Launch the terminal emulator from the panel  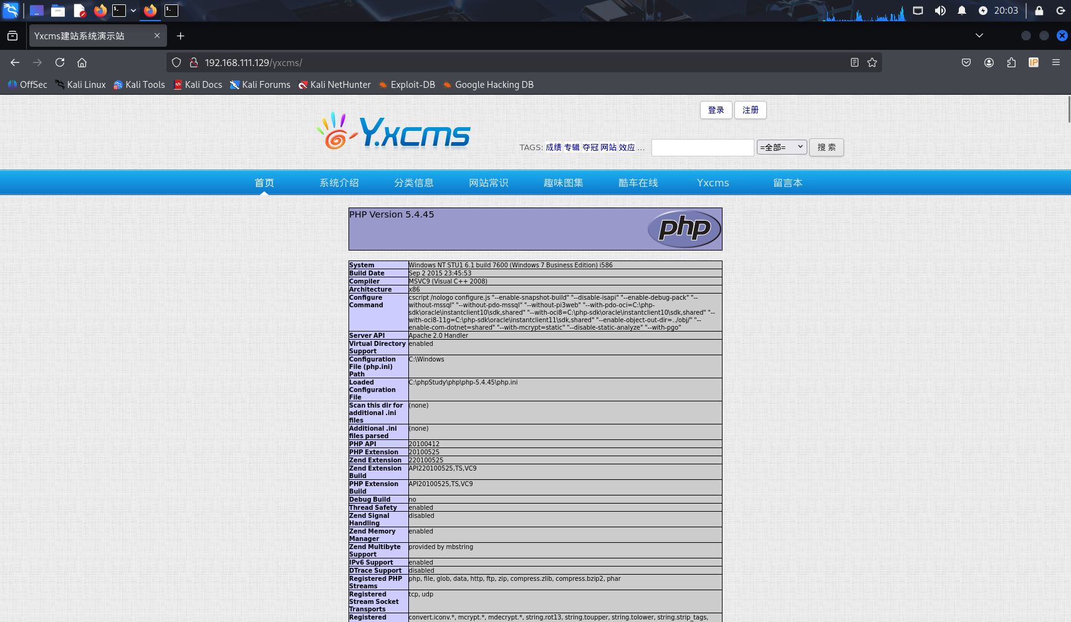[x=119, y=11]
